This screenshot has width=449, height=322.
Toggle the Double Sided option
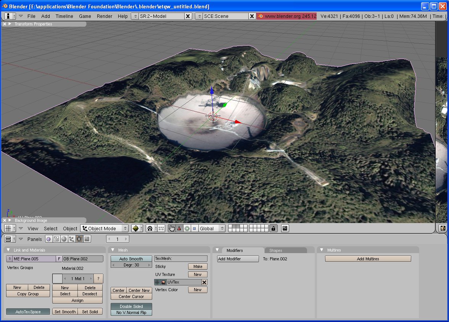click(131, 306)
